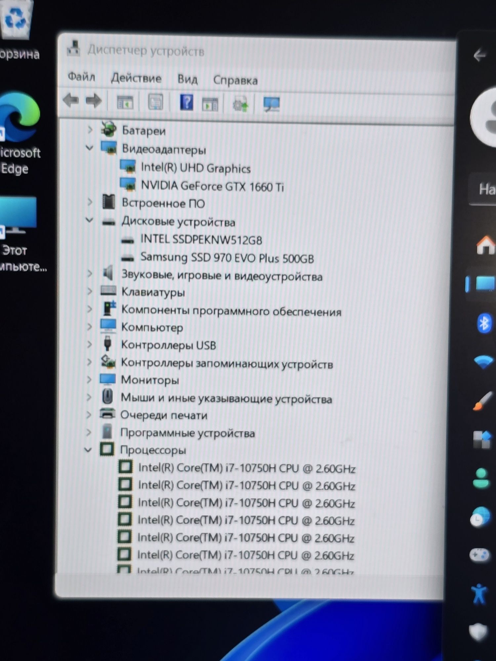Viewport: 496px width, 661px height.
Task: Expand the Контроллеры USB category
Action: coord(89,344)
